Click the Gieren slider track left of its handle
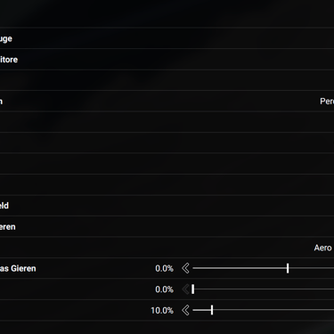The image size is (334, 334). pos(240,268)
